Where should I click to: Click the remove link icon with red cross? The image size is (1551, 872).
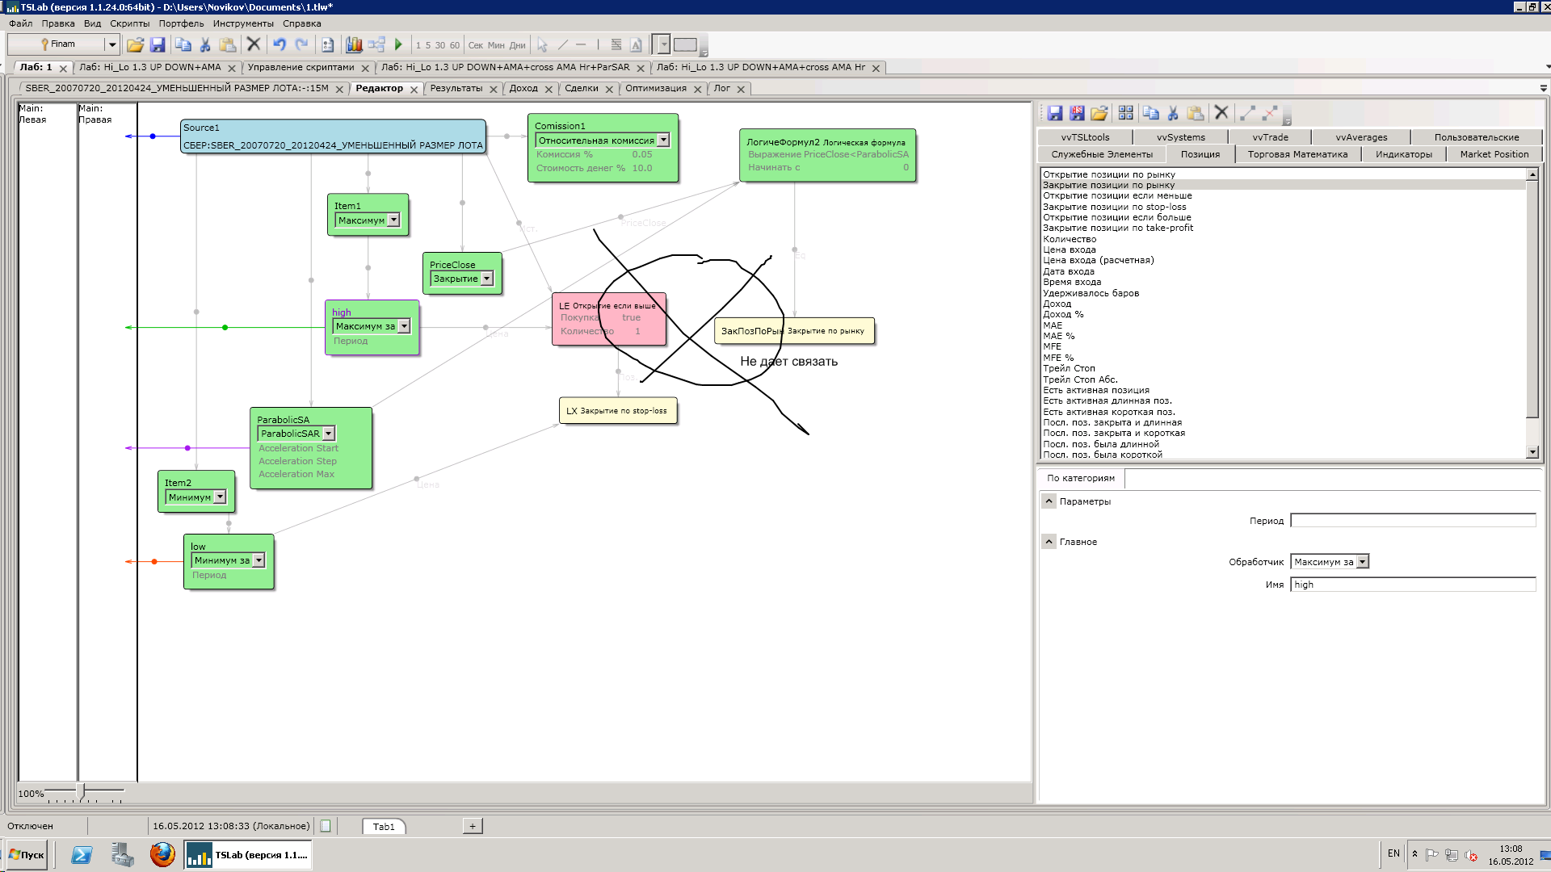point(1270,113)
